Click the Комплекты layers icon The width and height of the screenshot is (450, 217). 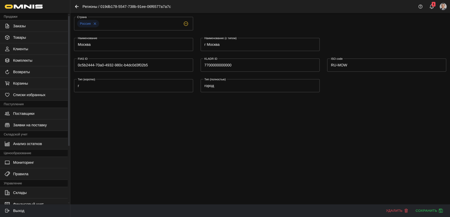tap(7, 61)
